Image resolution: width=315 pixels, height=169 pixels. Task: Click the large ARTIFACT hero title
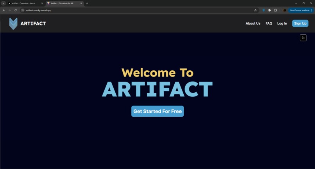click(x=157, y=89)
